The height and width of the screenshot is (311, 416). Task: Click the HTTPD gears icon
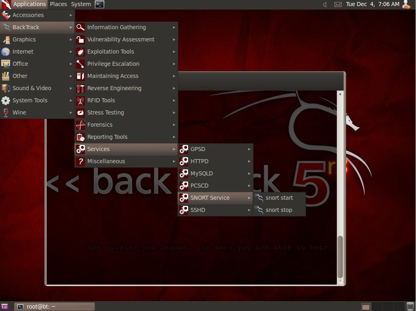click(184, 162)
